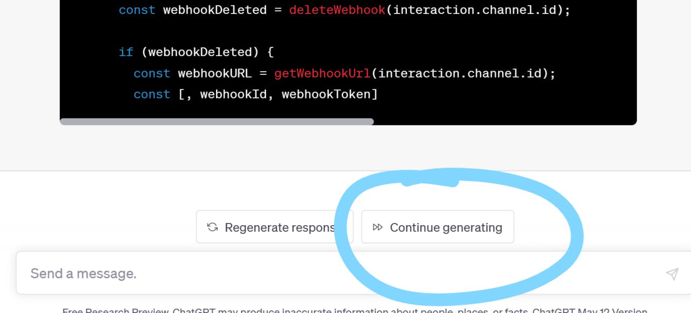Focus the Send a message input field
This screenshot has width=691, height=313.
point(324,274)
